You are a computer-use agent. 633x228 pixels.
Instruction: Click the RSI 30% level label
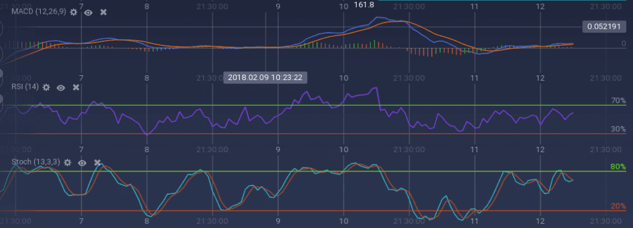pos(618,129)
